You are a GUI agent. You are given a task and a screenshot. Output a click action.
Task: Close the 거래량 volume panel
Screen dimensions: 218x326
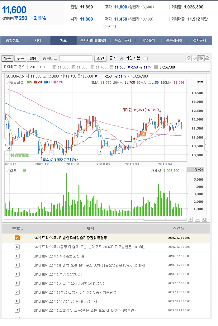point(183,171)
